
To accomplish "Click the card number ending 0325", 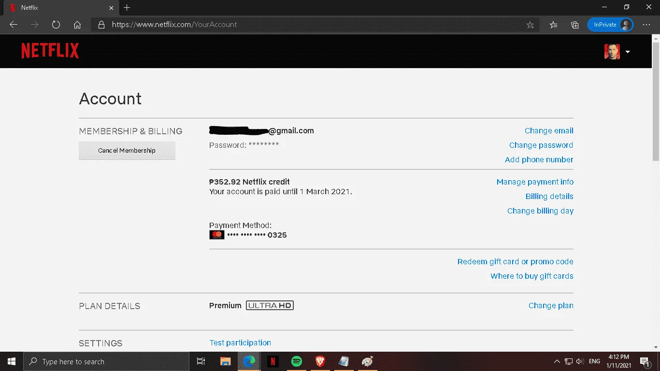I will (257, 235).
